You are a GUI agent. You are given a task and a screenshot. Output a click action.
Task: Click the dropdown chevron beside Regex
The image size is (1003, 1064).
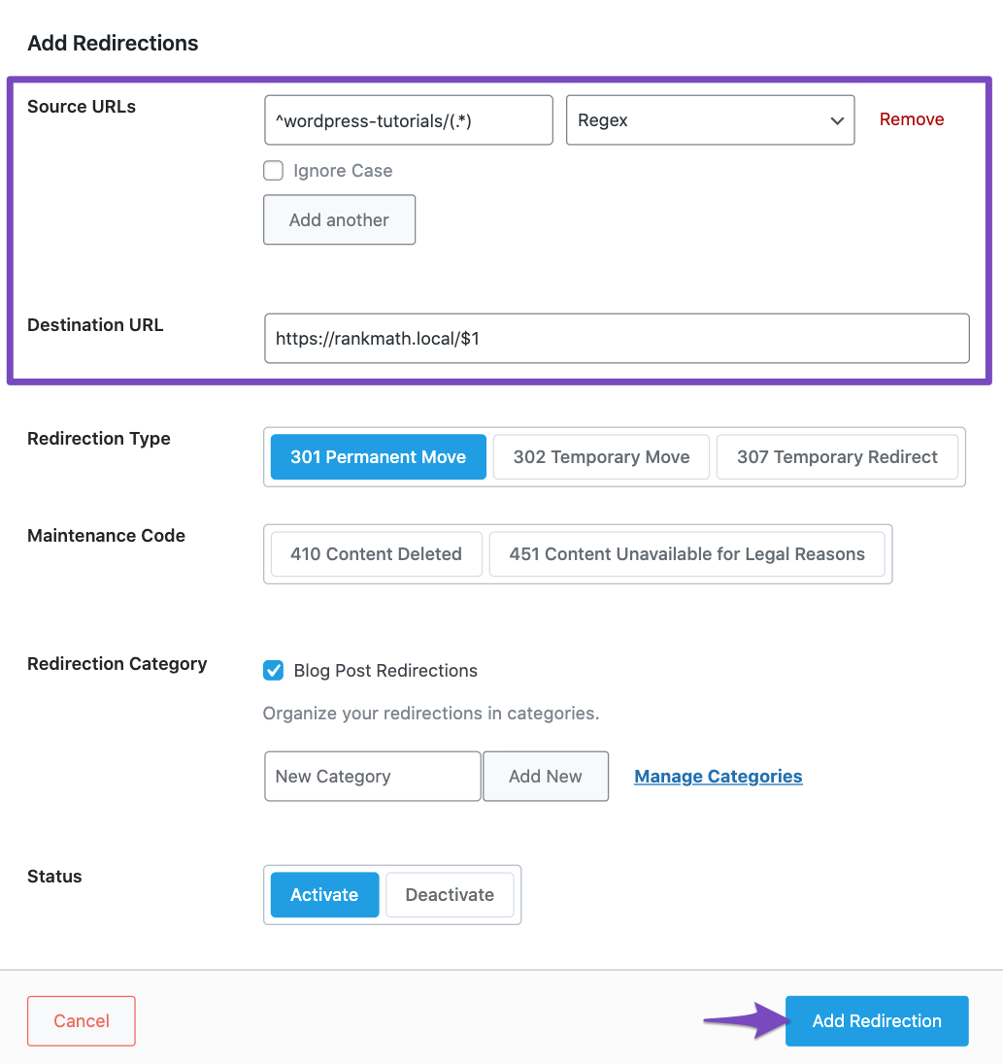837,121
